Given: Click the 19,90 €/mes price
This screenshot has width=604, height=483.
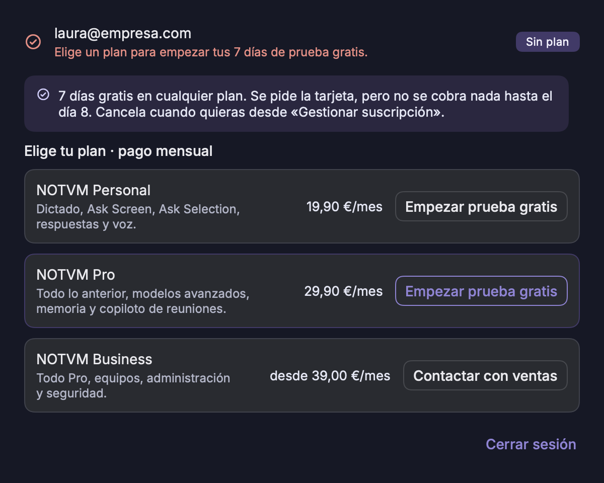Looking at the screenshot, I should pyautogui.click(x=344, y=207).
